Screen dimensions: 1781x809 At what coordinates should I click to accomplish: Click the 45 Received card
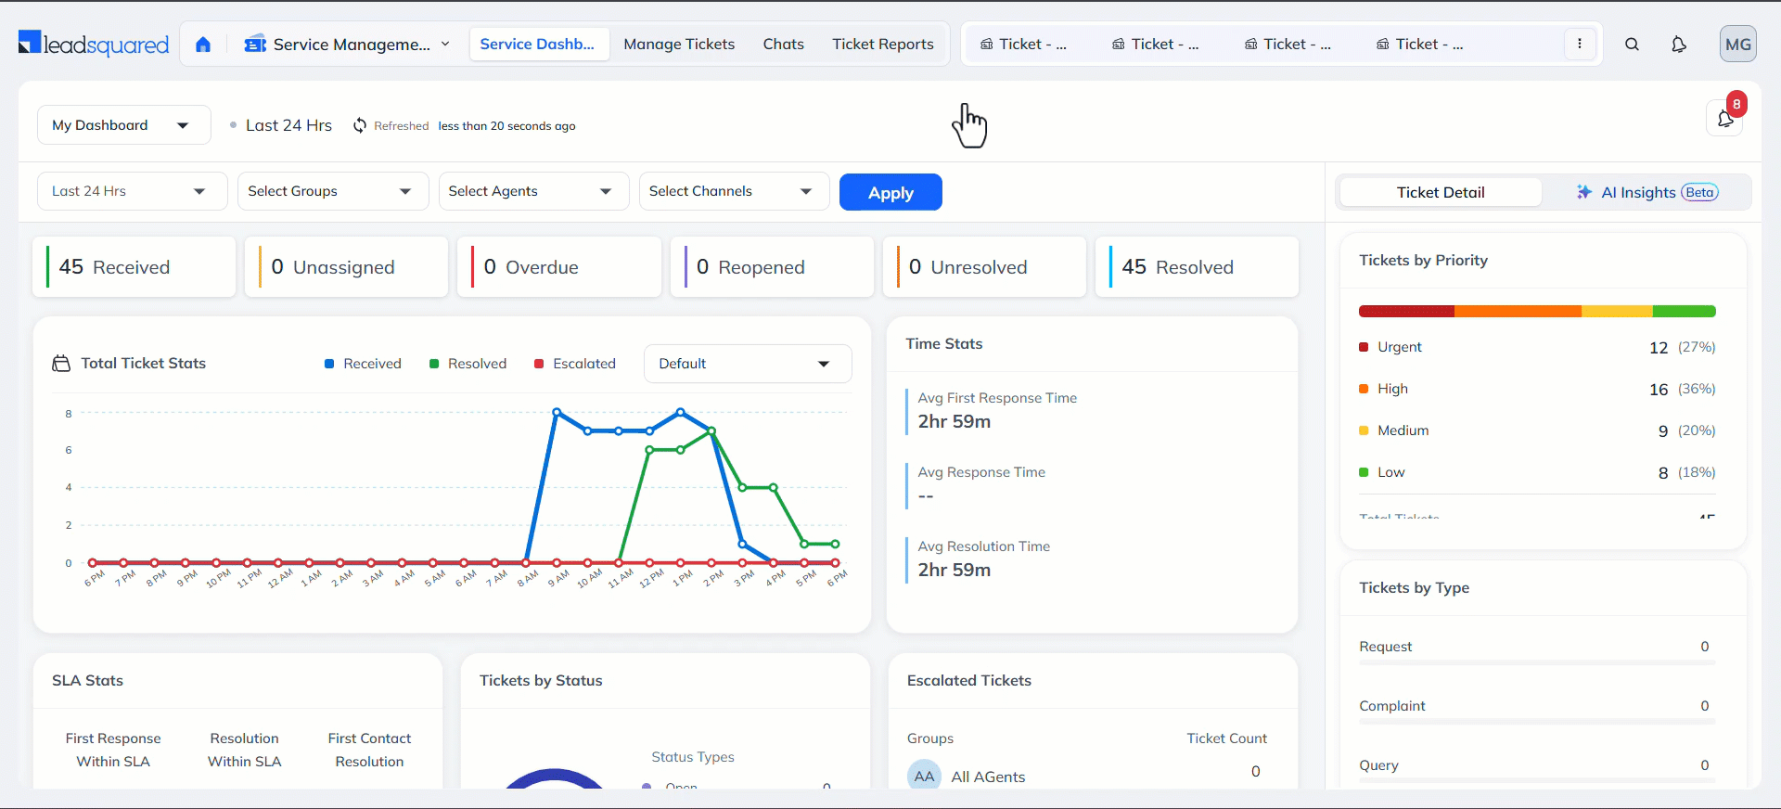(x=135, y=267)
